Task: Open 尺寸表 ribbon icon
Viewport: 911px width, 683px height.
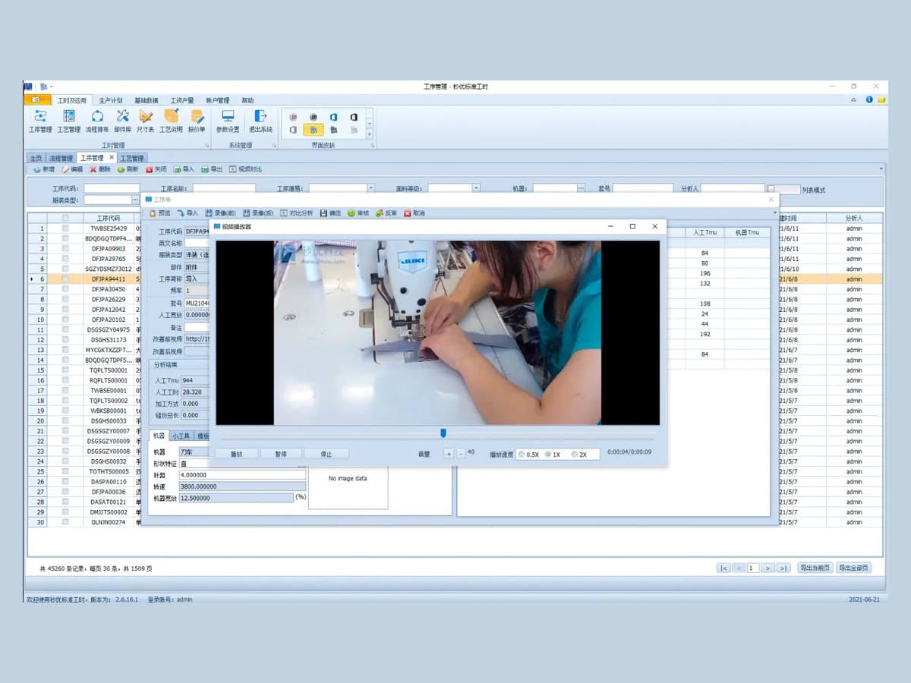Action: (146, 121)
